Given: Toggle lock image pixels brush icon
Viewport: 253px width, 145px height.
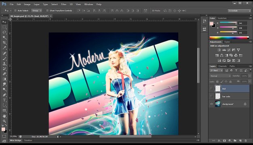Looking at the screenshot, I should point(222,82).
